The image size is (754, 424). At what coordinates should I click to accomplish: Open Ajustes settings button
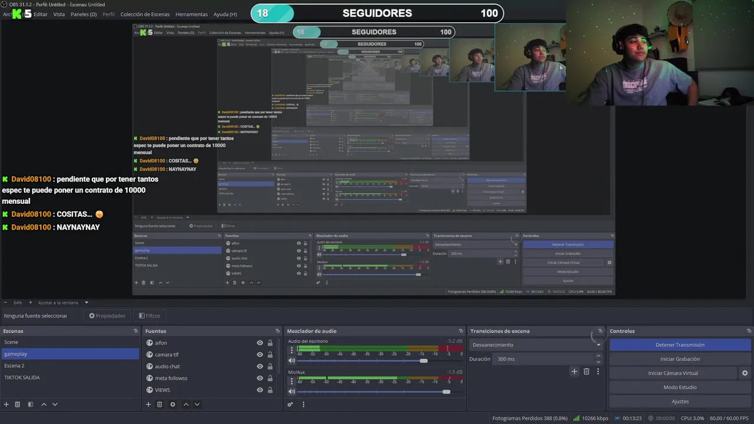(680, 402)
